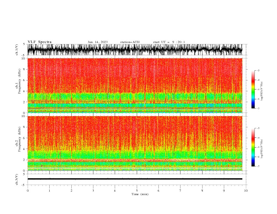Click the "-7" tick on the ch.2 color bar
Image resolution: width=277 pixels, height=214 pixels.
coord(258,166)
